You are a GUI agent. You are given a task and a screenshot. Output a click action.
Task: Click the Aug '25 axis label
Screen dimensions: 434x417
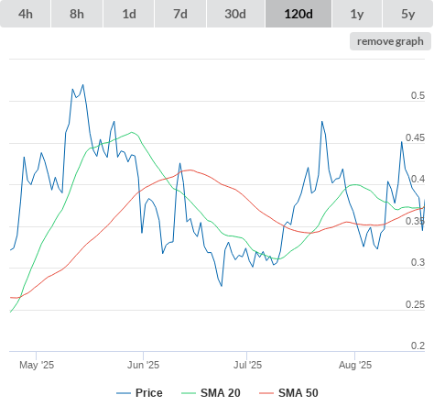tap(355, 365)
